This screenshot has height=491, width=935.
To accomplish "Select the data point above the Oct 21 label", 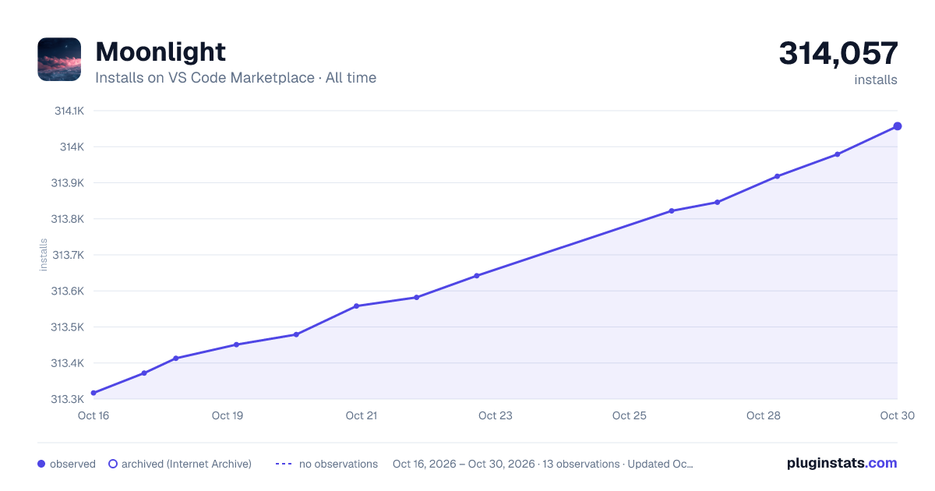I will click(x=356, y=306).
